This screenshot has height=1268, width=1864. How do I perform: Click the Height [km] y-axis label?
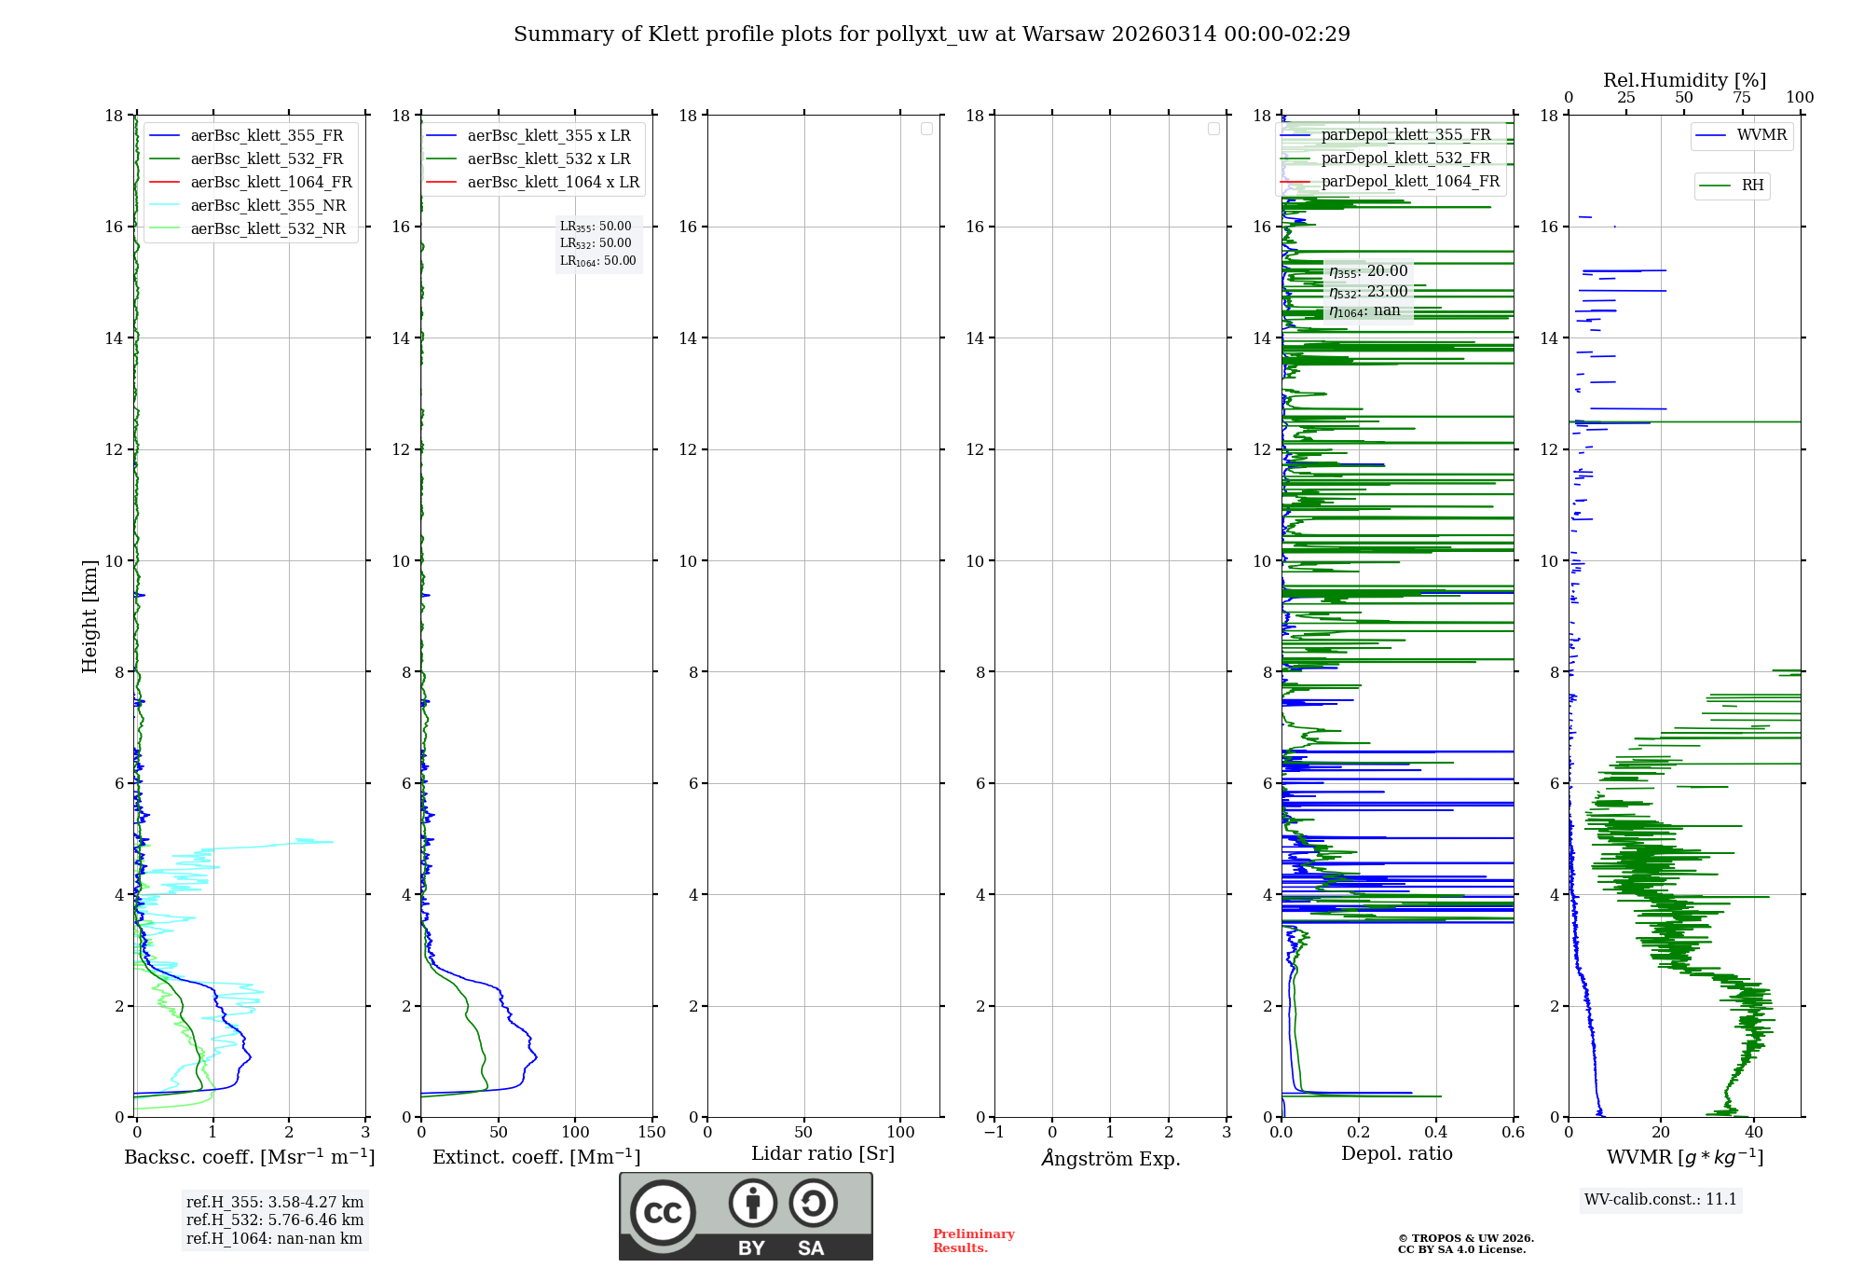tap(89, 616)
